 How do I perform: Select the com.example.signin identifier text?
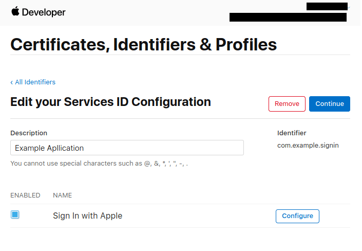pos(308,146)
